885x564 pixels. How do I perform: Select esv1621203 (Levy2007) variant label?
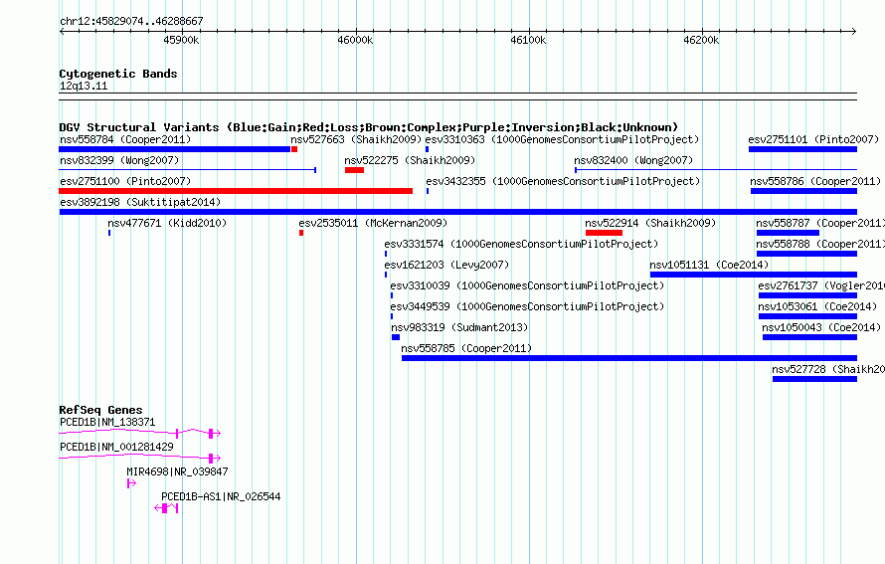pyautogui.click(x=446, y=265)
